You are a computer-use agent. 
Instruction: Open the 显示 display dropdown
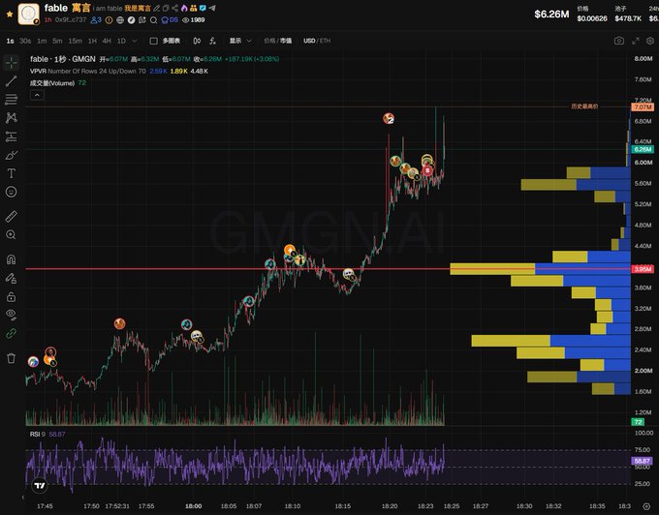coord(240,41)
